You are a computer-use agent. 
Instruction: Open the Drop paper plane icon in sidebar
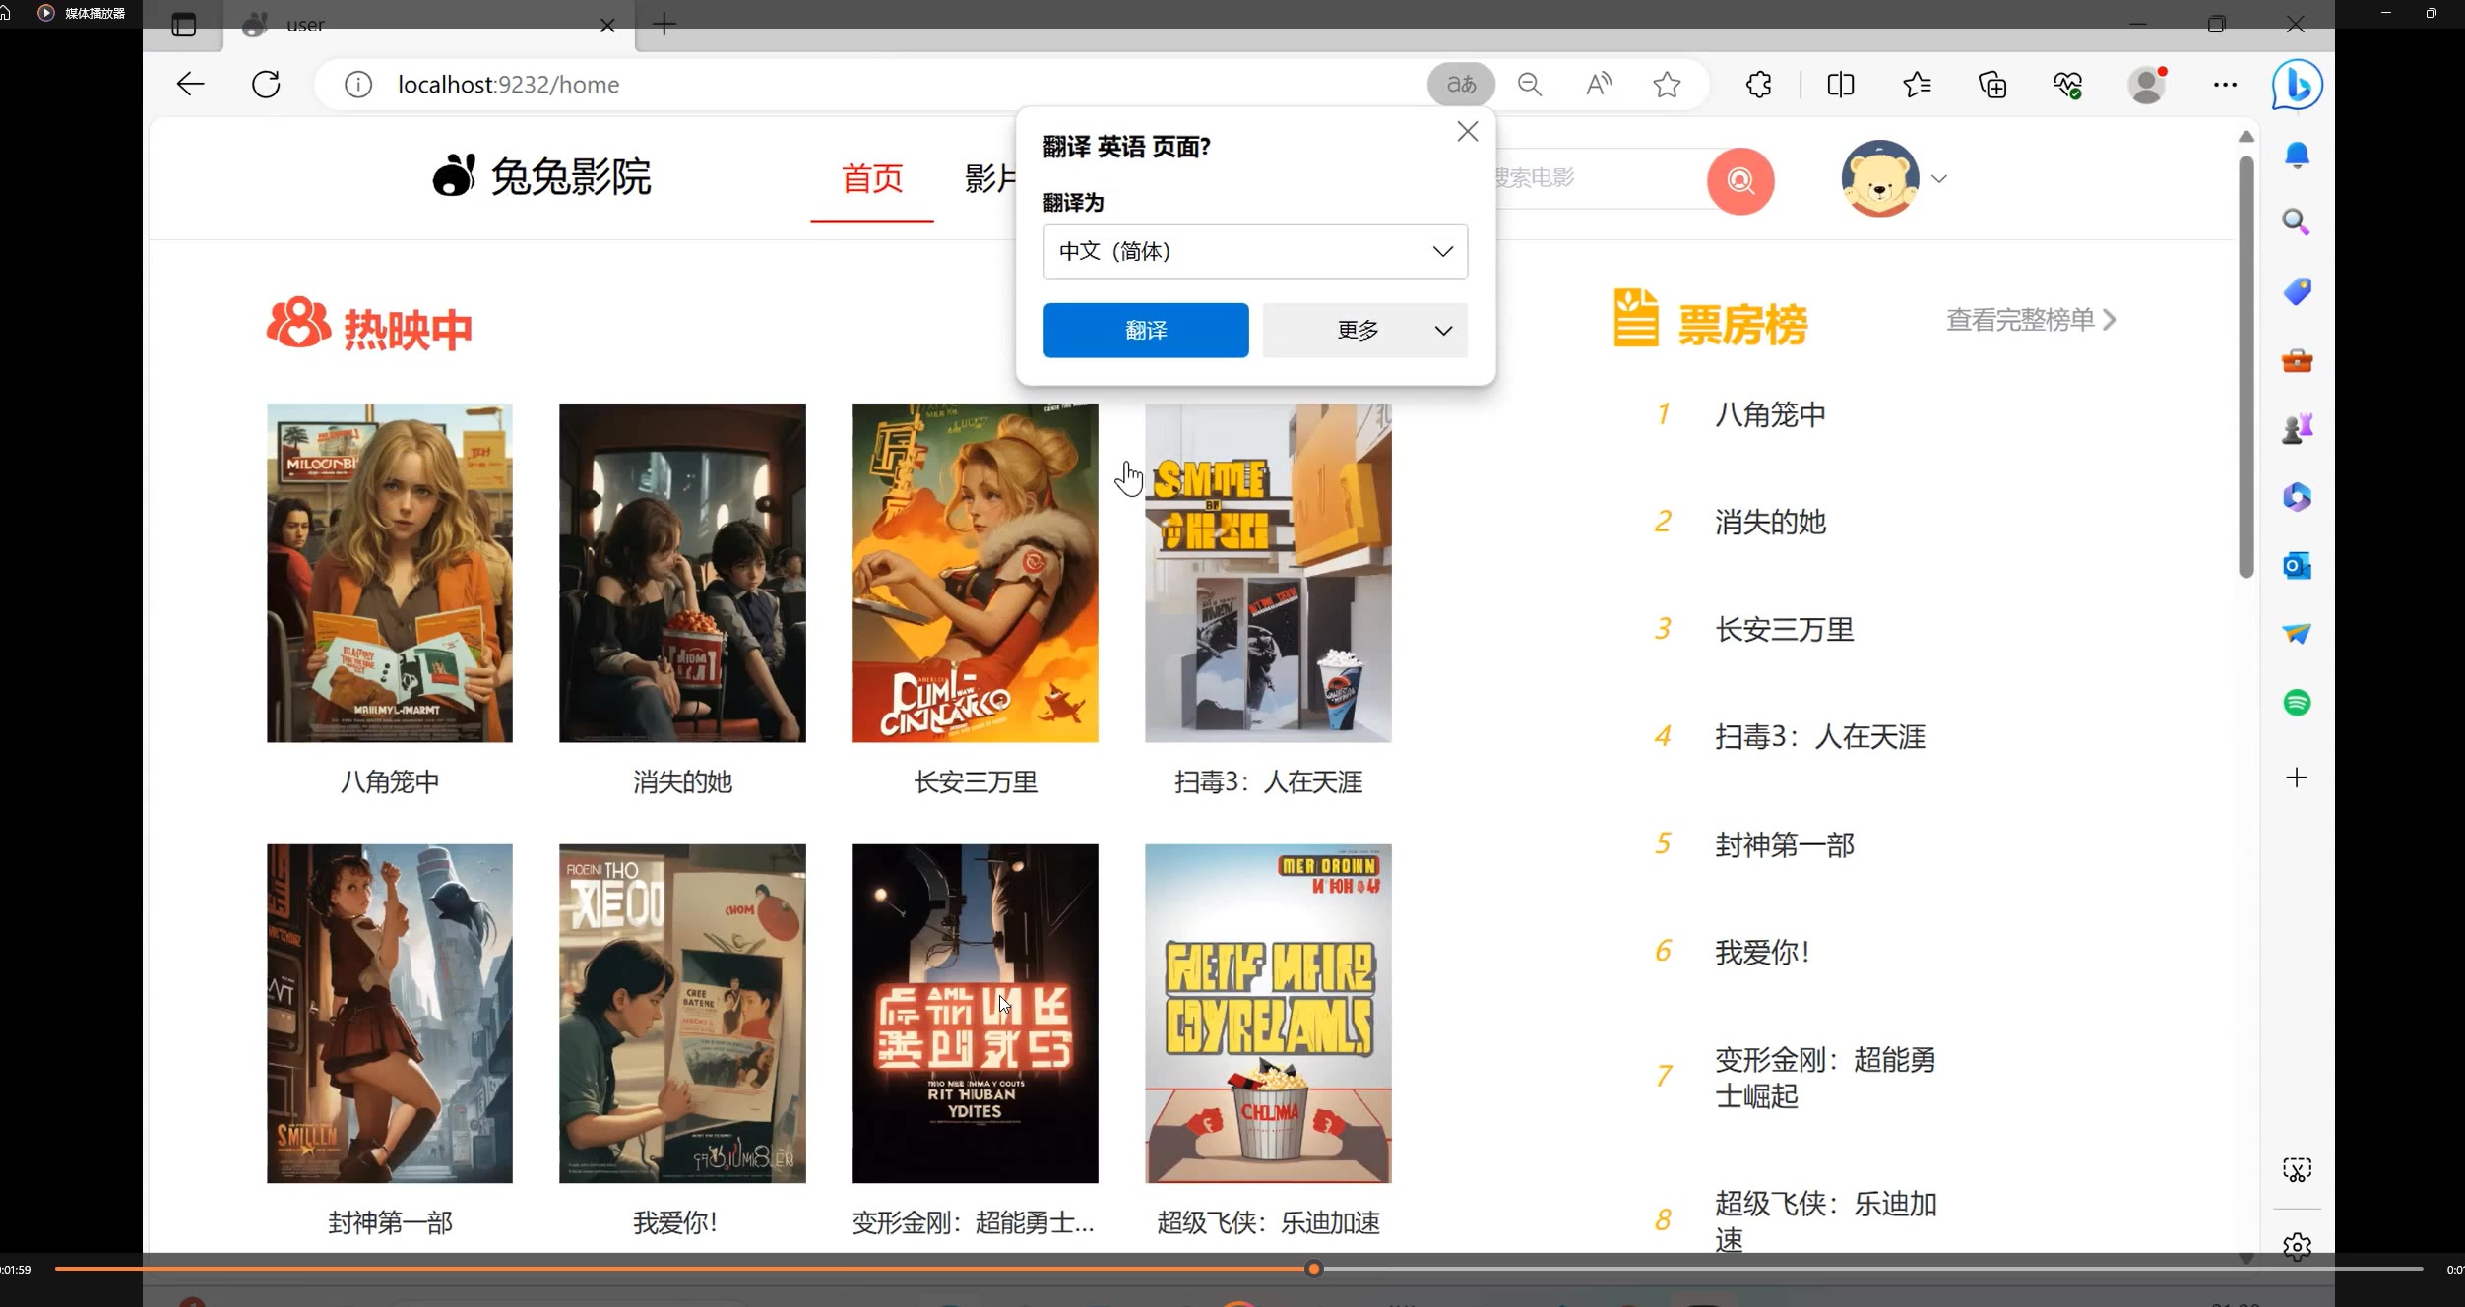pyautogui.click(x=2297, y=634)
